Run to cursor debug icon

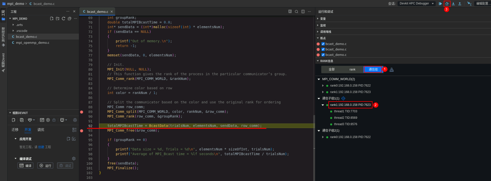click(x=469, y=4)
